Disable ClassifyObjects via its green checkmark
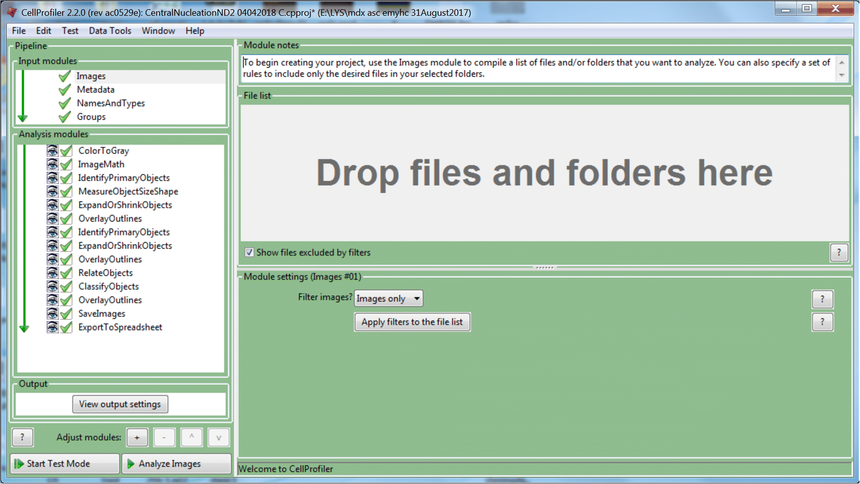The image size is (860, 484). [x=66, y=286]
